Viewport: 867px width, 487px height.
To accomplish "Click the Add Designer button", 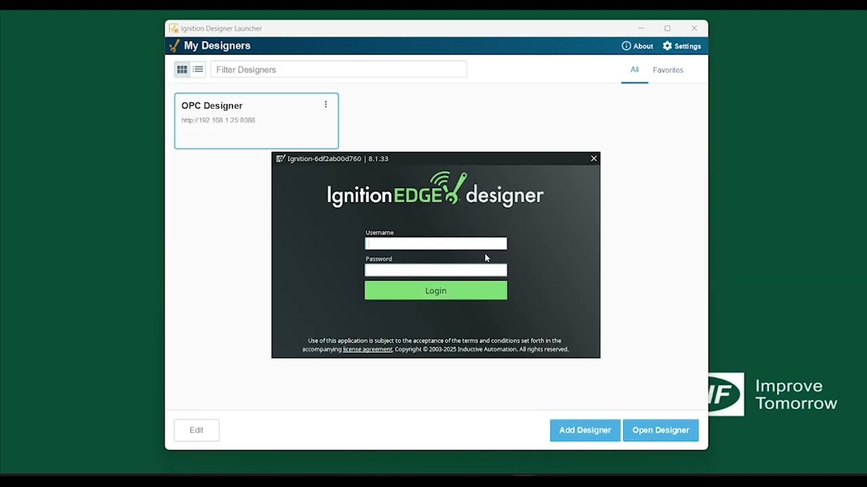I will pyautogui.click(x=585, y=430).
